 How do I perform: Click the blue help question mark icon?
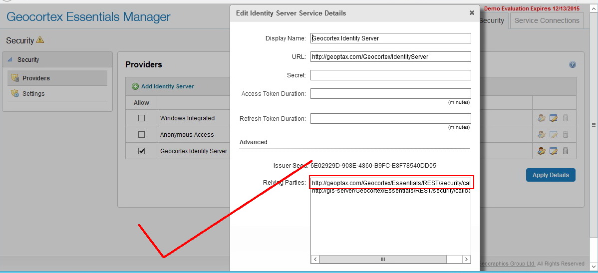(x=573, y=65)
